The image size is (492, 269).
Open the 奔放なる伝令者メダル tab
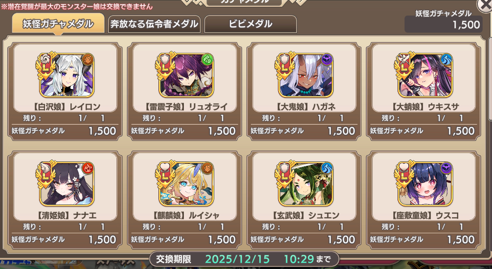[x=154, y=24]
